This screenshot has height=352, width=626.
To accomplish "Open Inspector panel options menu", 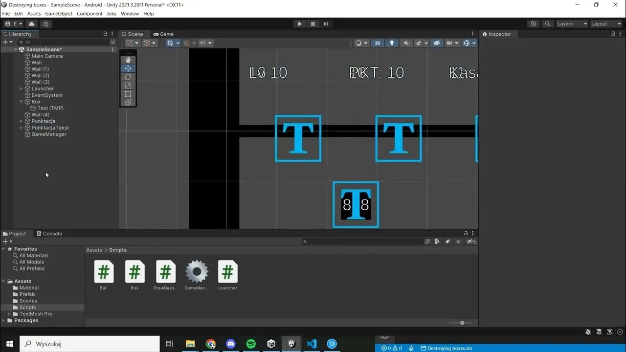I will [621, 34].
